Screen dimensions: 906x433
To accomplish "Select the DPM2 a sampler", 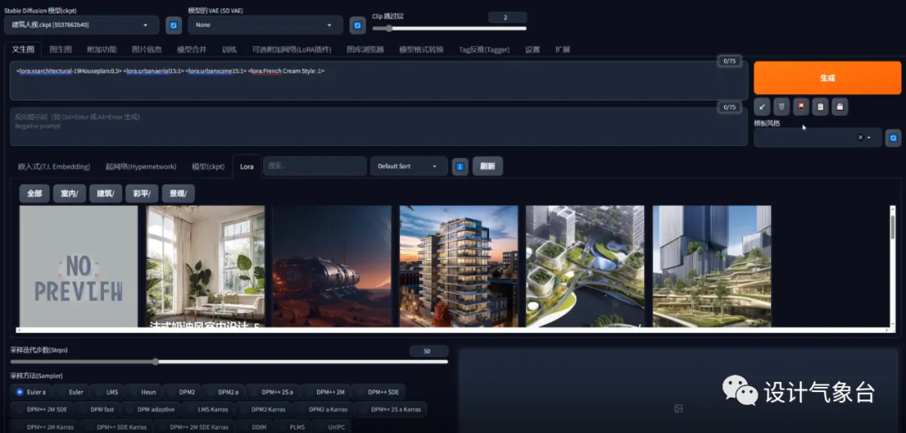I will [x=224, y=392].
